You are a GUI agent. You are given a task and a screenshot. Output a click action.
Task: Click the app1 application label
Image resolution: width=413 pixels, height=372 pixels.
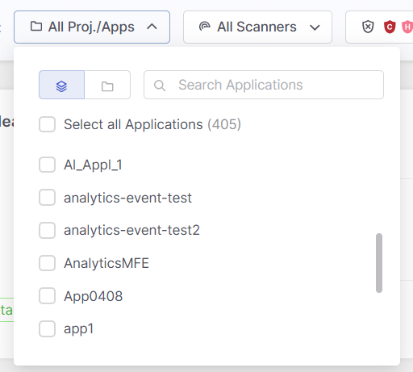coord(78,328)
